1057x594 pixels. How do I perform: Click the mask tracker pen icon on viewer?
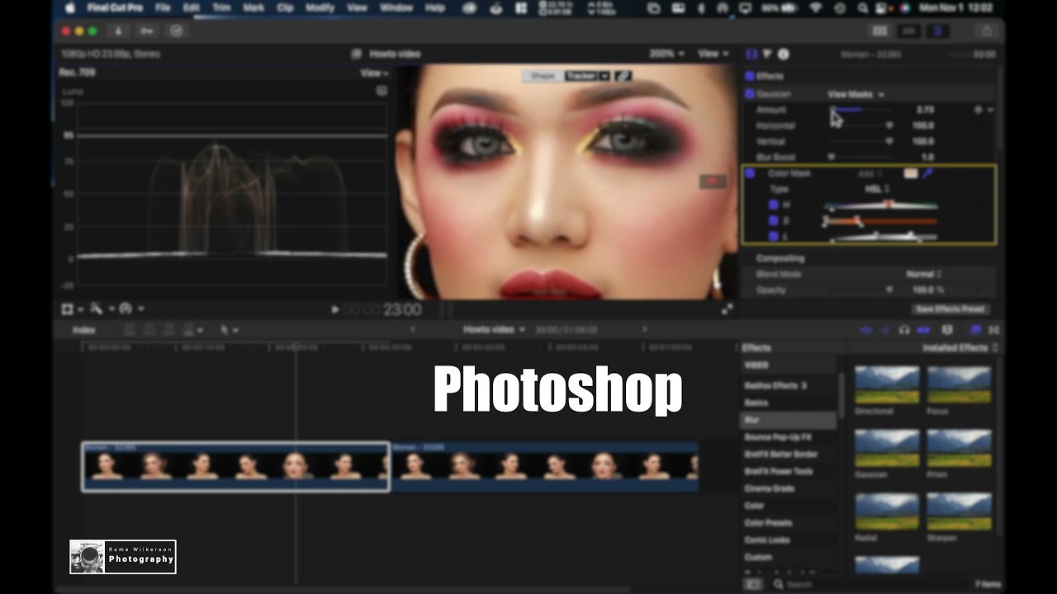623,76
